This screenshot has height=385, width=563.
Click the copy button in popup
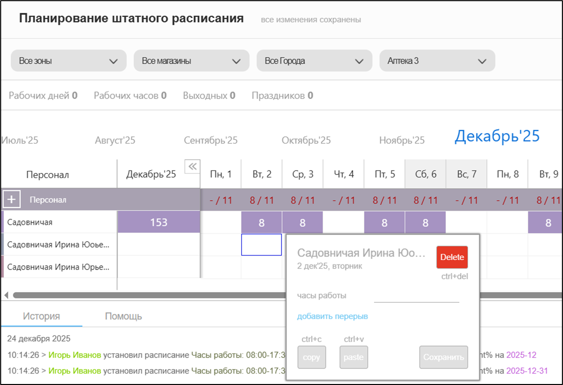(311, 357)
